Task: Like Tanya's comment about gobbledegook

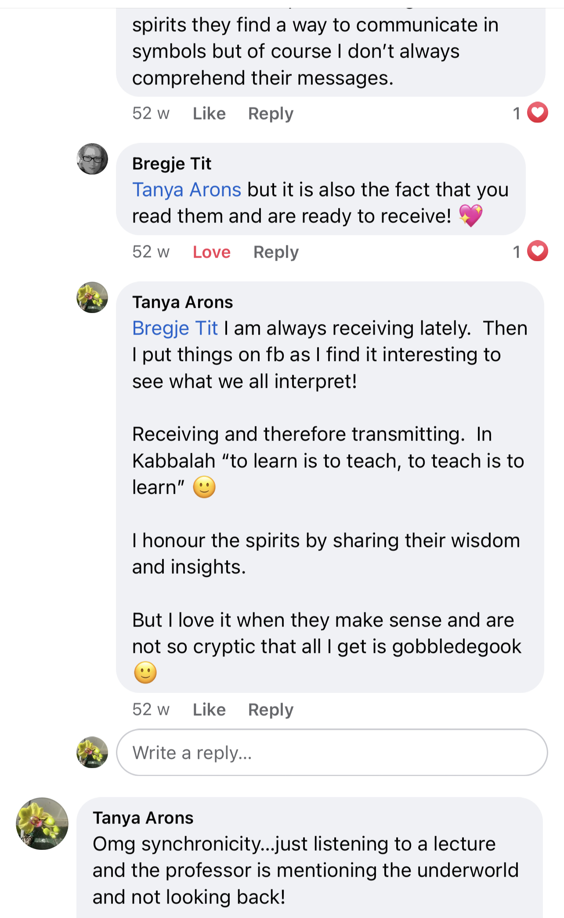Action: (x=209, y=710)
